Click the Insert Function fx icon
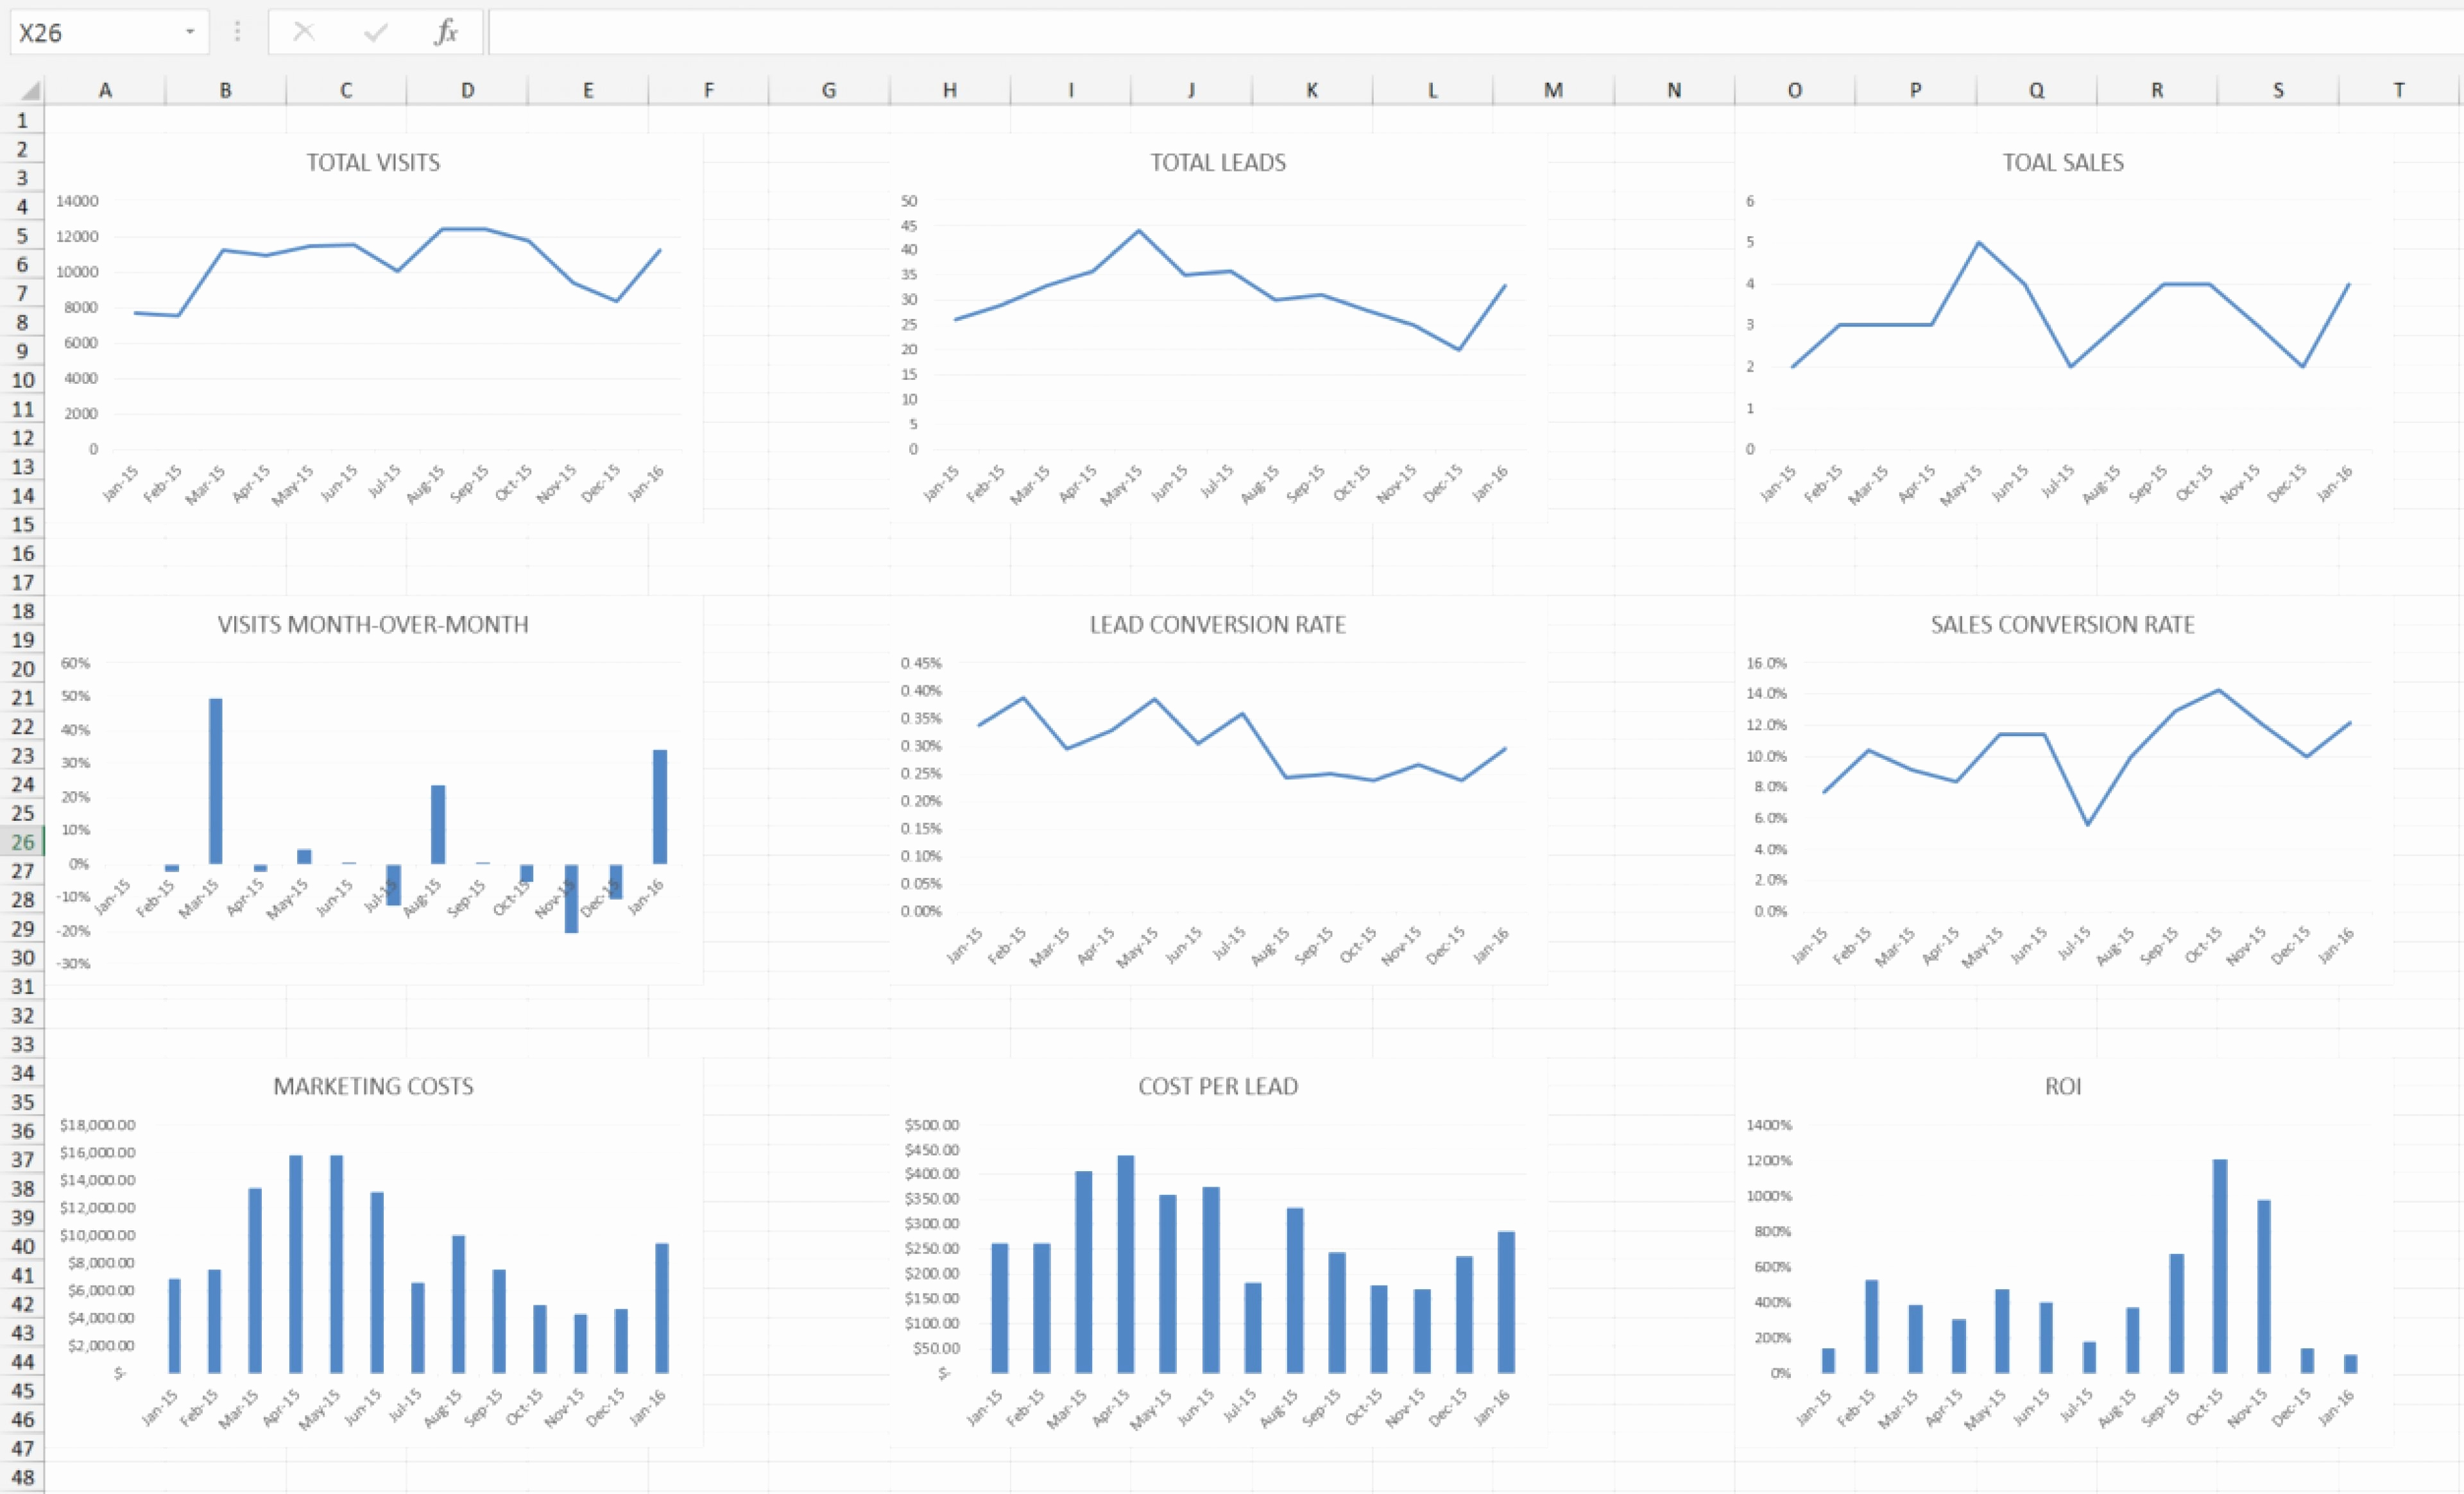This screenshot has height=1494, width=2464. (x=446, y=32)
